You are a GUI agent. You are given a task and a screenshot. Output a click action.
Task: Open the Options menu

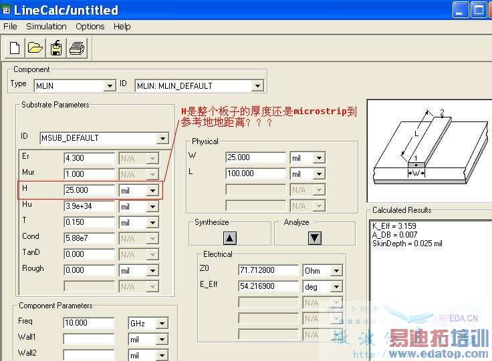(x=90, y=27)
